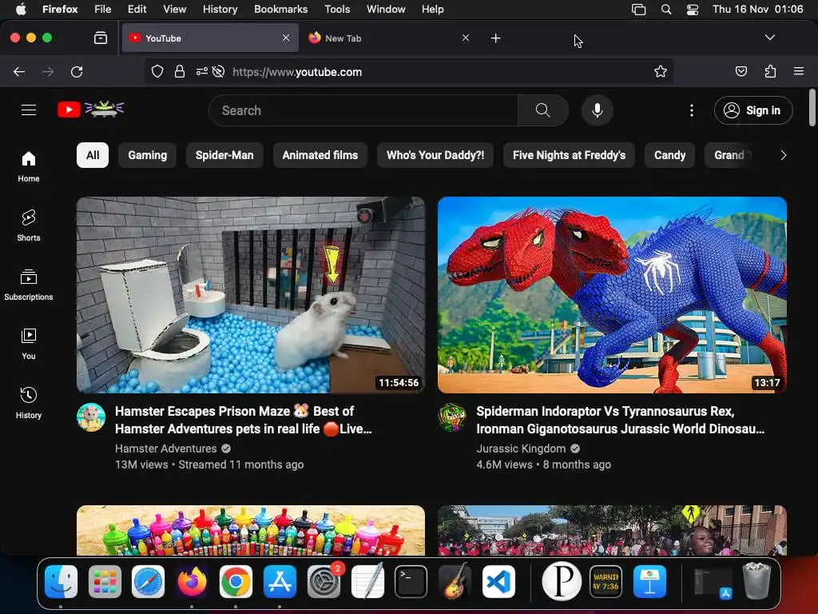
Task: Bookmark this page with the star
Action: [x=661, y=71]
